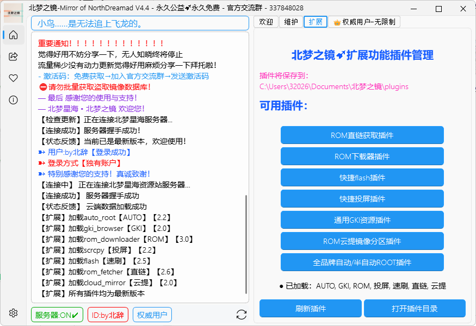Viewport: 476px width, 326px height.
Task: Click the Share icon in the sidebar
Action: [x=13, y=56]
